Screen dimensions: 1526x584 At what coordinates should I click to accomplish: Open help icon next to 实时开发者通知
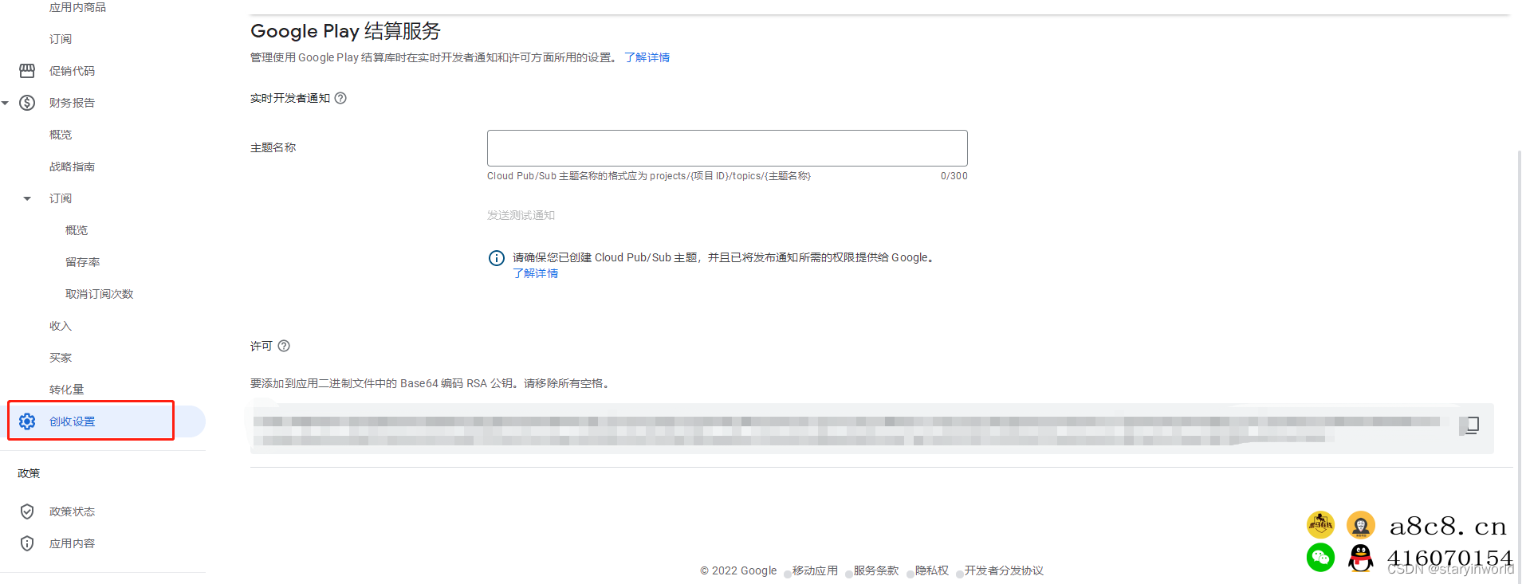(340, 98)
